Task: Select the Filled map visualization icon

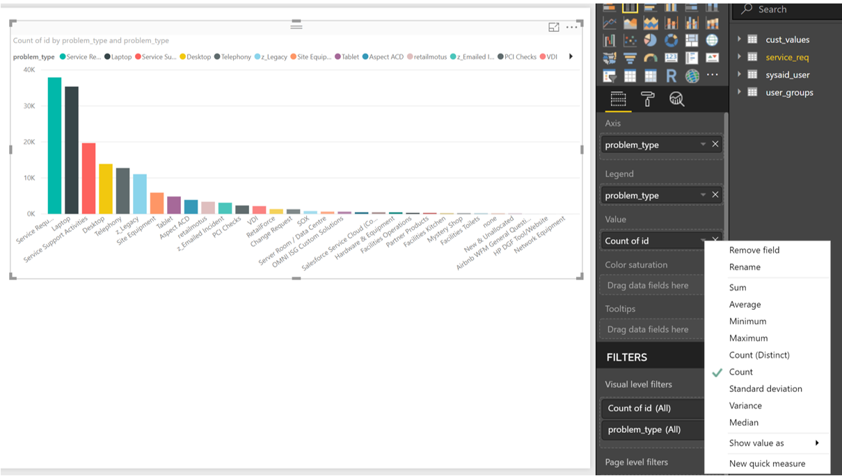Action: (x=610, y=58)
